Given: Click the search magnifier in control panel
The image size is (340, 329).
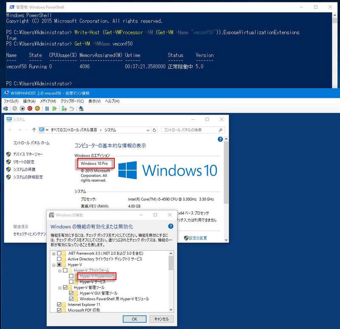Looking at the screenshot, I should (221, 130).
